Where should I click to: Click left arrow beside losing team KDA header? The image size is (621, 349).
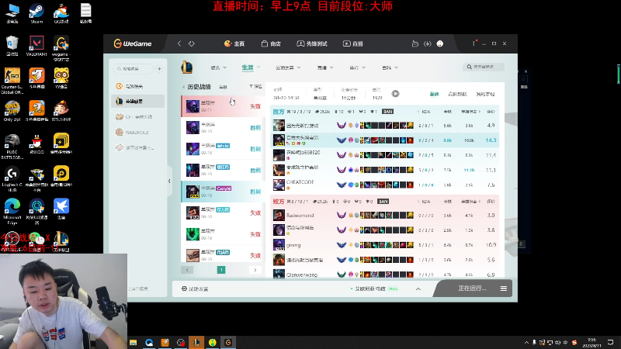click(418, 202)
